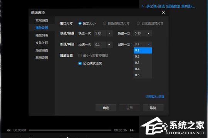This screenshot has height=138, width=208.
Task: Click the 恢复默认设置 link
Action: click(155, 97)
